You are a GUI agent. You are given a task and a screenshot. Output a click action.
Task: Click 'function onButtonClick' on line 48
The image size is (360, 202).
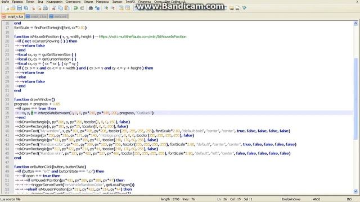[x=33, y=167]
